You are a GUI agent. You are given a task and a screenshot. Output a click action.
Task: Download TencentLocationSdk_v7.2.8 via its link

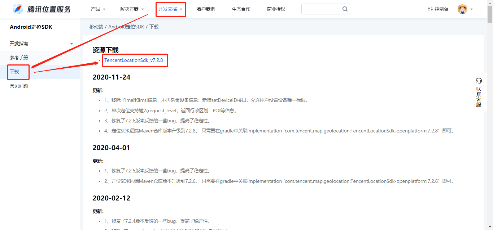click(134, 60)
